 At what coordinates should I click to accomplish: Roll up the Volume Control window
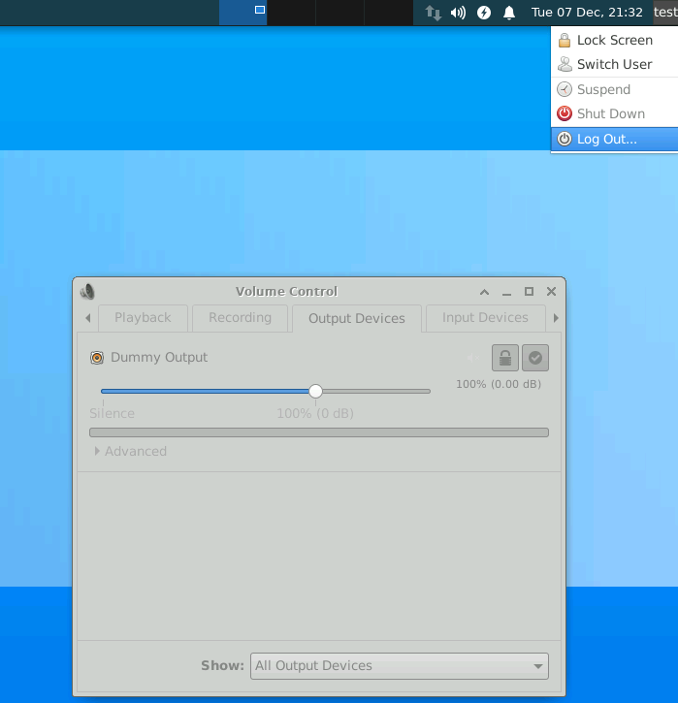[484, 291]
